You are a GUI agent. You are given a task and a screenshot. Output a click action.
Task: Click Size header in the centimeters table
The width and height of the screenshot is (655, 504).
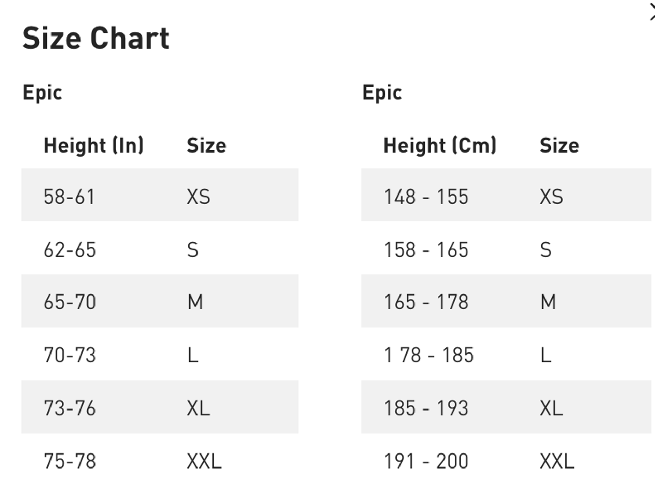coord(559,145)
